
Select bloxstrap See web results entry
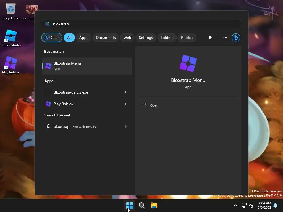[x=87, y=126]
